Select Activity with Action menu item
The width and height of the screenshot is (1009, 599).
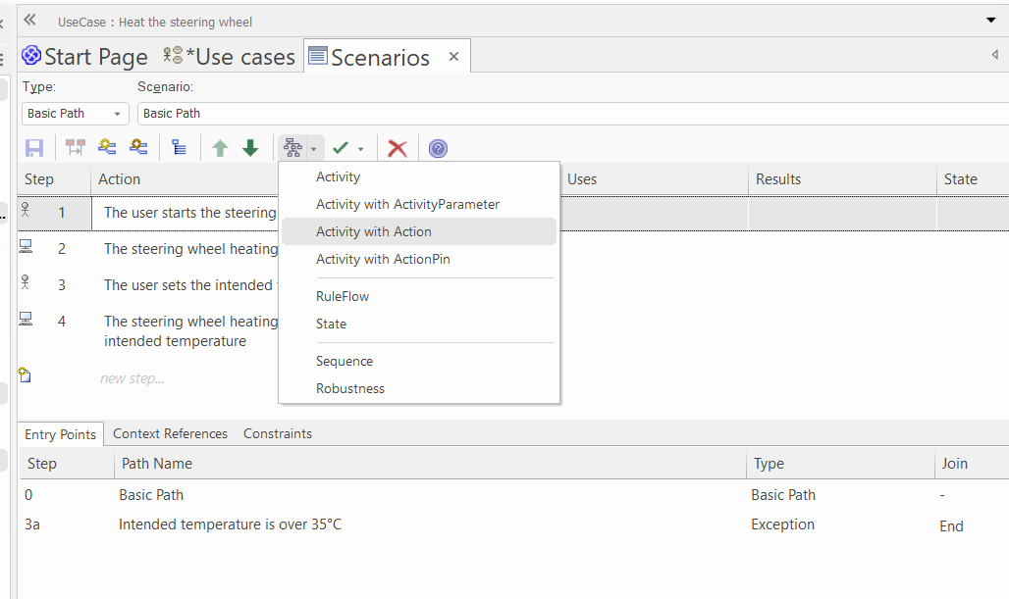[x=373, y=231]
